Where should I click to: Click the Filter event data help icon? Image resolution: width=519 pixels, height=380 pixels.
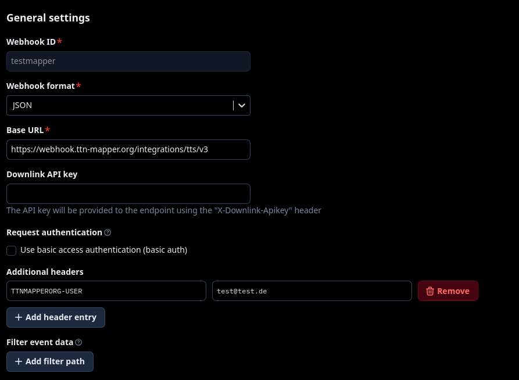point(78,342)
